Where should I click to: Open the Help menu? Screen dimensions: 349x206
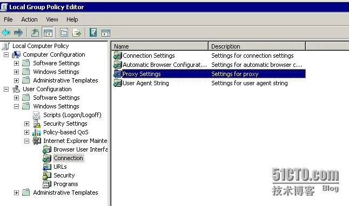(72, 19)
